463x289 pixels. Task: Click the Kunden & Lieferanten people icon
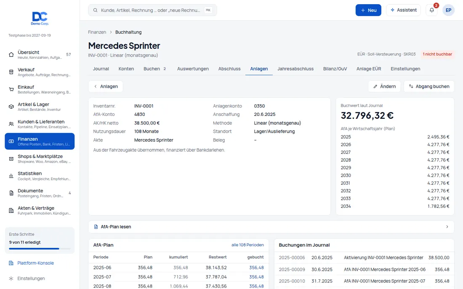point(11,124)
